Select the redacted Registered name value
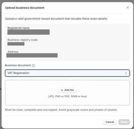 [28, 32]
